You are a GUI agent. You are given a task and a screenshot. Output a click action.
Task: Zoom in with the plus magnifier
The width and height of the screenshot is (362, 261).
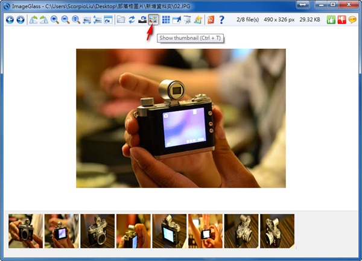pos(55,20)
